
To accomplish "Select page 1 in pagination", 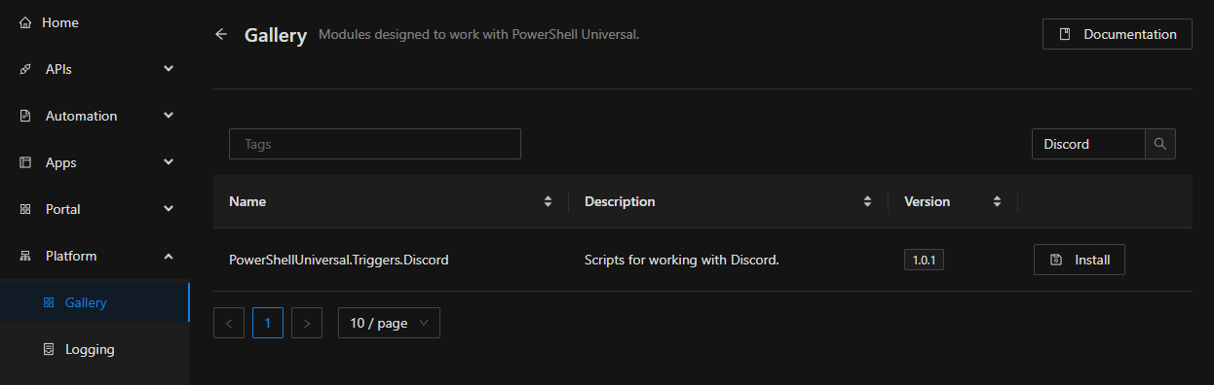I will click(268, 323).
